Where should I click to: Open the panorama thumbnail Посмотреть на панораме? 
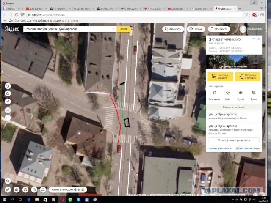tap(234, 62)
